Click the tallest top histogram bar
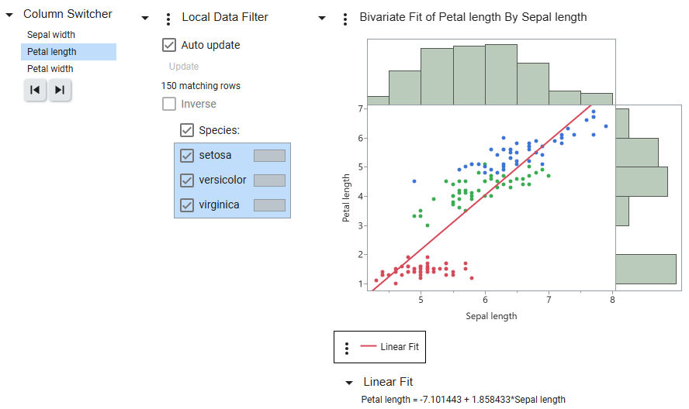689x409 pixels. [x=501, y=74]
